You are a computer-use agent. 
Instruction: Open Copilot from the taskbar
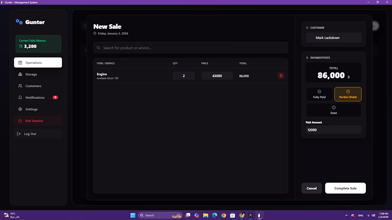point(197,215)
